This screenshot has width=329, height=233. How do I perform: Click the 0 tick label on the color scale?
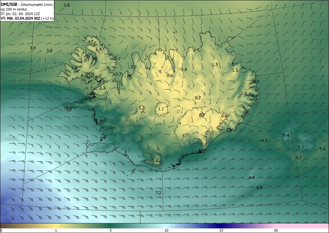(1, 231)
